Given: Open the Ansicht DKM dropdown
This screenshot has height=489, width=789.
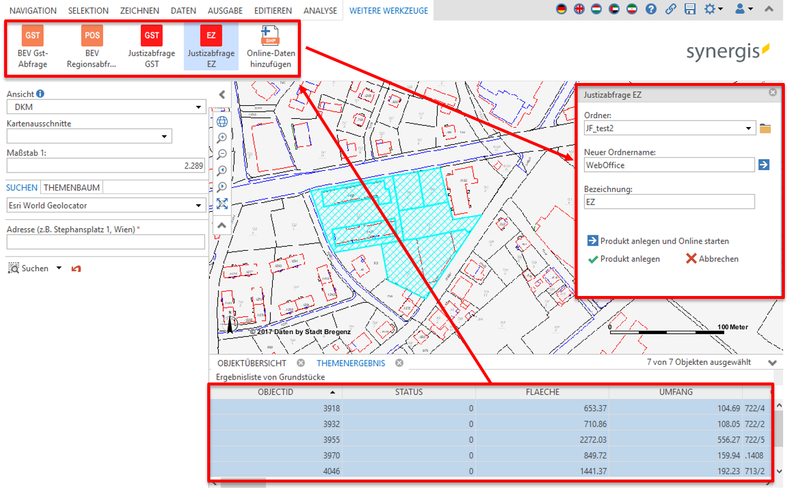Looking at the screenshot, I should [106, 107].
